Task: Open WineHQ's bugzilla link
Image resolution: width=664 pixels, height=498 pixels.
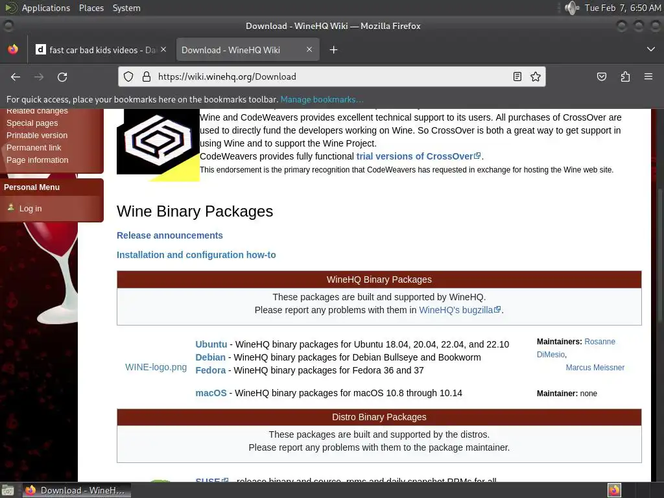Action: [x=460, y=310]
